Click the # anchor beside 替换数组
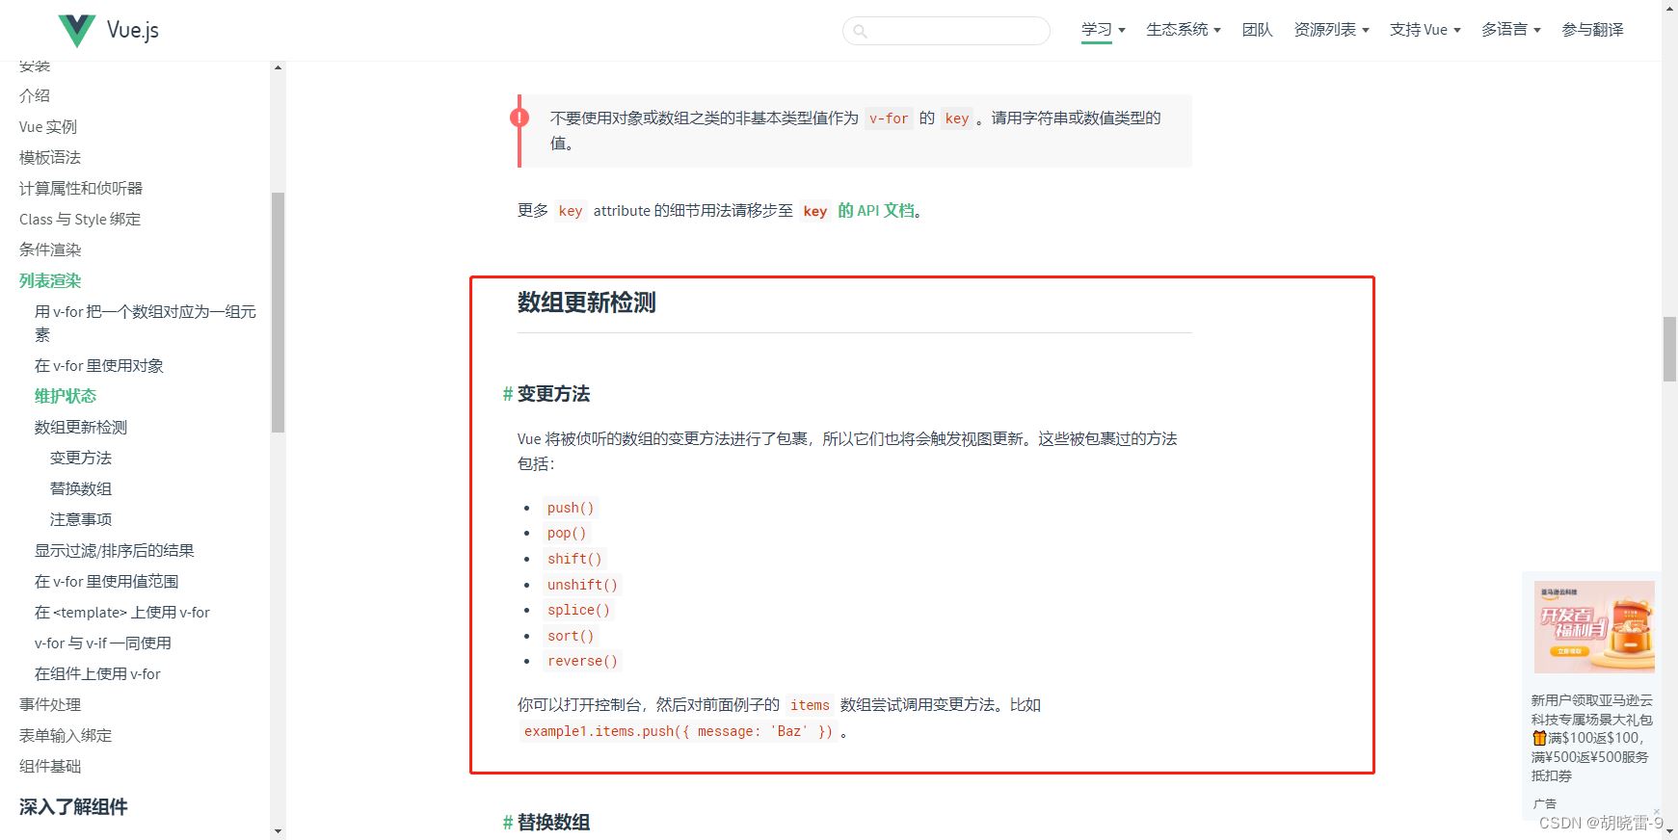Viewport: 1678px width, 840px height. pos(507,823)
